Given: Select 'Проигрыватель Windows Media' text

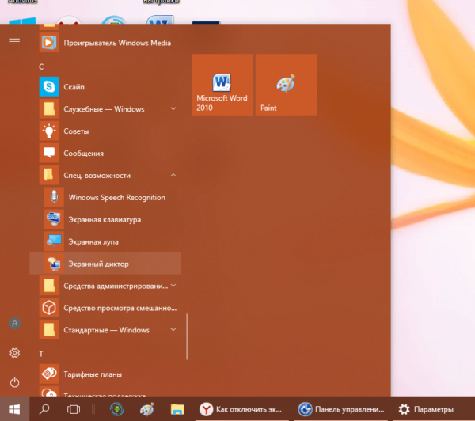Looking at the screenshot, I should tap(117, 43).
